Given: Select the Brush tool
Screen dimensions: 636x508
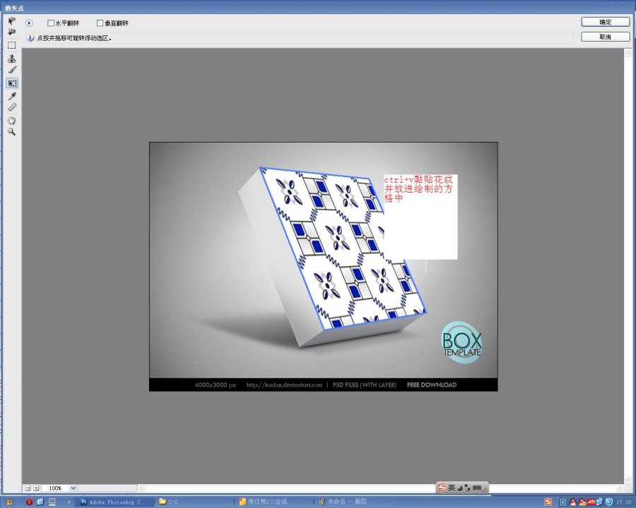Looking at the screenshot, I should point(12,70).
